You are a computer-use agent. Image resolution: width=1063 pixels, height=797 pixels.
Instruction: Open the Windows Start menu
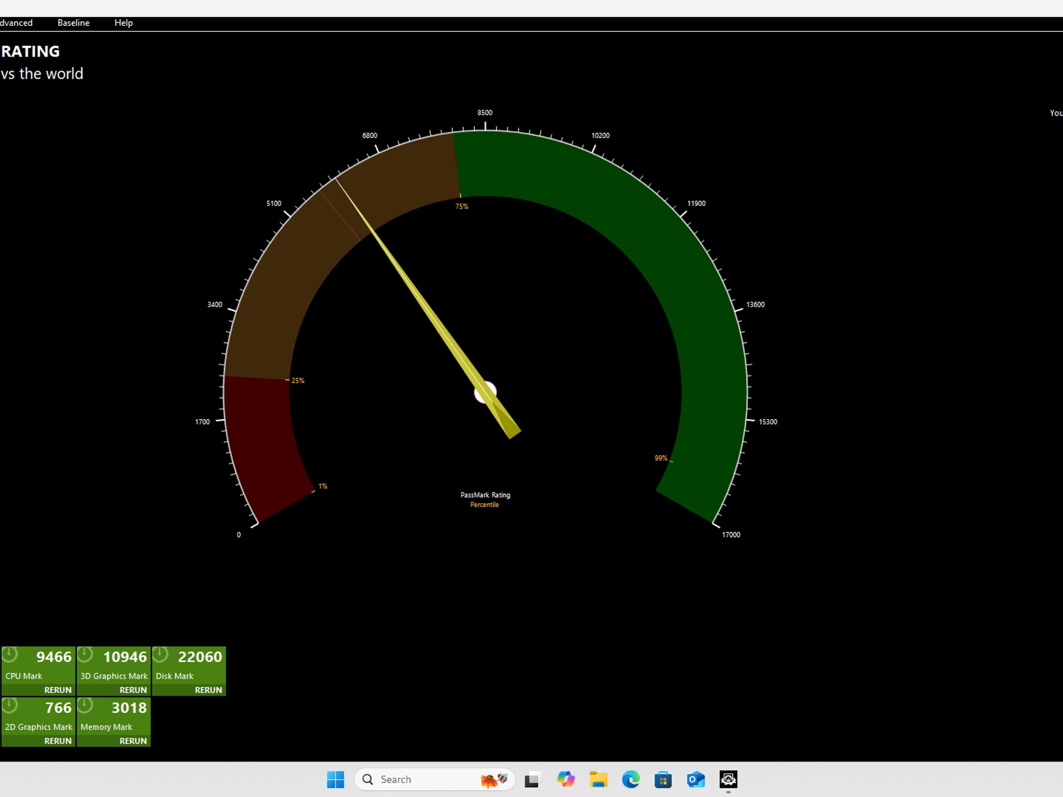coord(335,779)
